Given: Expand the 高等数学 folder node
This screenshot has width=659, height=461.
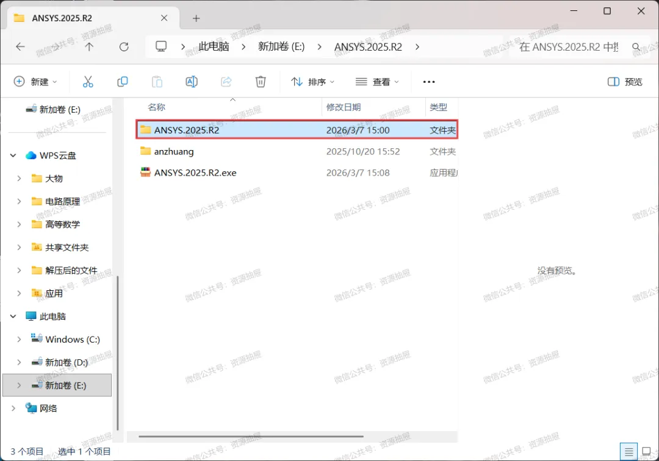Looking at the screenshot, I should [x=19, y=224].
